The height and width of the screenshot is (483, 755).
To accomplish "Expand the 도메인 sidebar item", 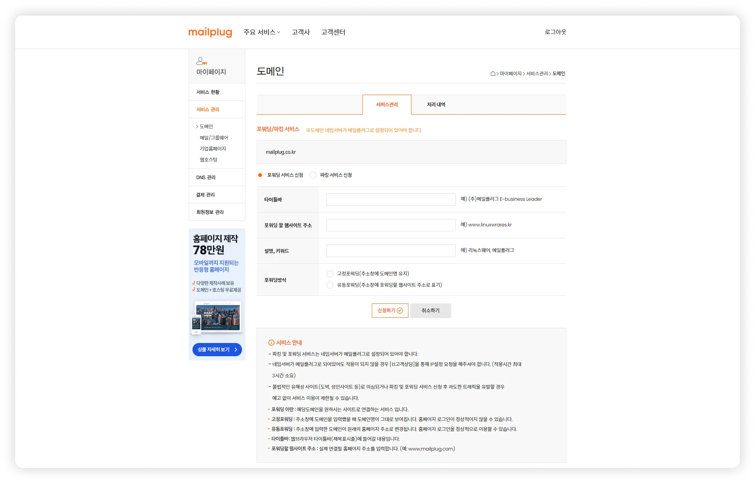I will pos(206,126).
